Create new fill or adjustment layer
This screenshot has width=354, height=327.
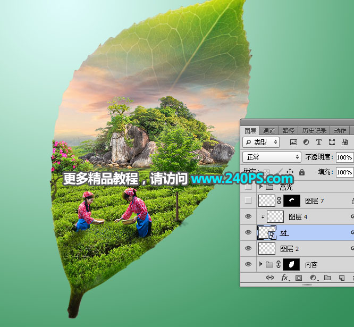(x=313, y=278)
